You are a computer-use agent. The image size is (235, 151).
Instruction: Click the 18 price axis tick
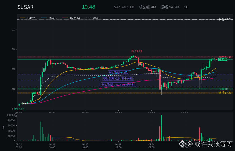click(x=13, y=89)
